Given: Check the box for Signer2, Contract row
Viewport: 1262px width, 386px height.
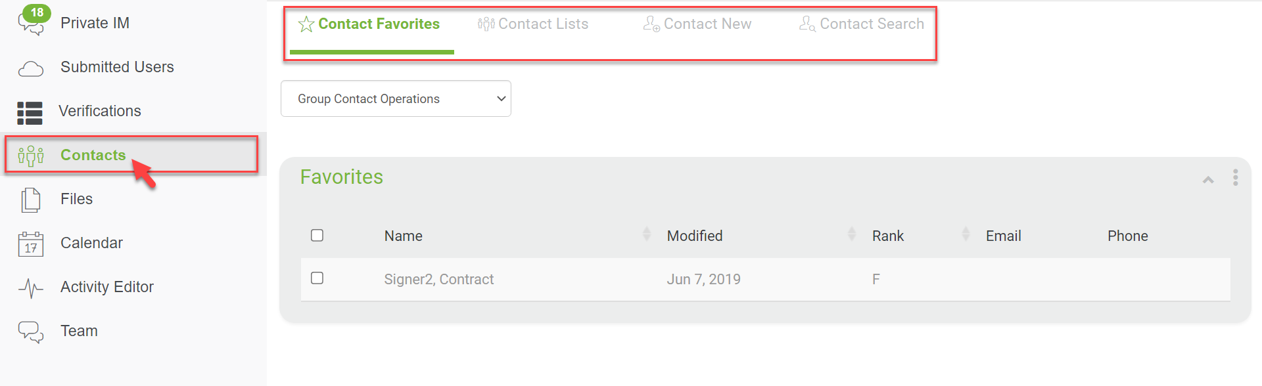Looking at the screenshot, I should [x=317, y=278].
